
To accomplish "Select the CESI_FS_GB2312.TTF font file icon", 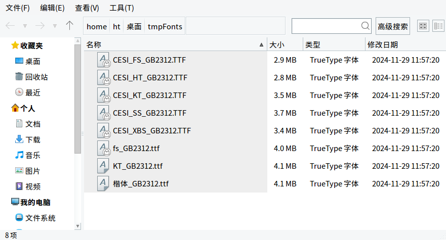I will pyautogui.click(x=104, y=60).
